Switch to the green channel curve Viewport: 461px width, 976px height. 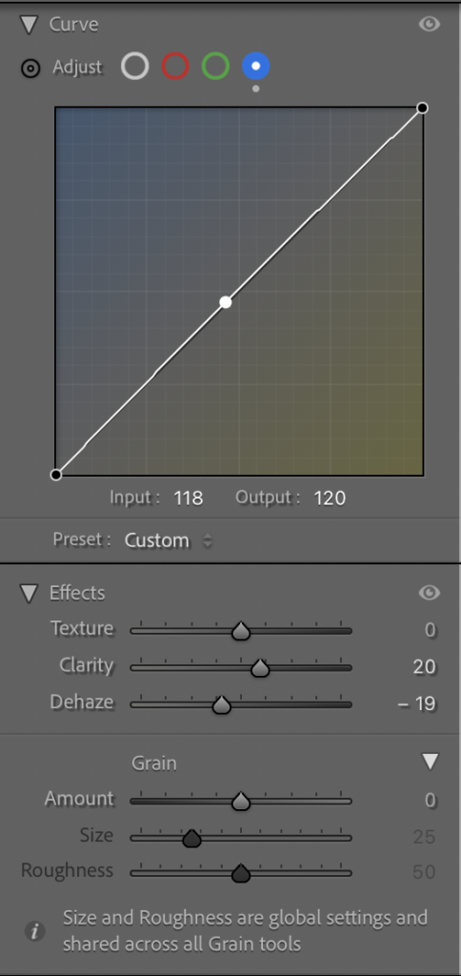point(215,66)
